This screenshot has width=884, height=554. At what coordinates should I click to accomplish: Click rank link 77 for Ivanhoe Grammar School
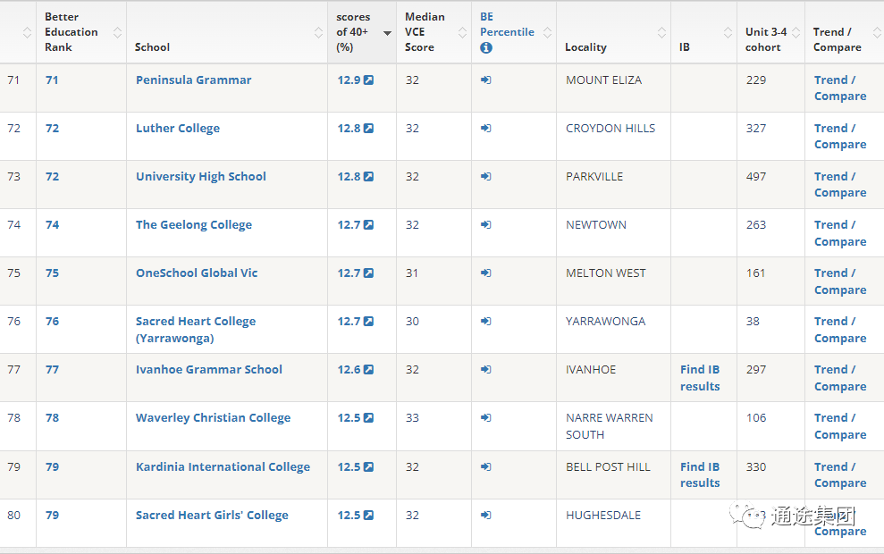point(52,370)
